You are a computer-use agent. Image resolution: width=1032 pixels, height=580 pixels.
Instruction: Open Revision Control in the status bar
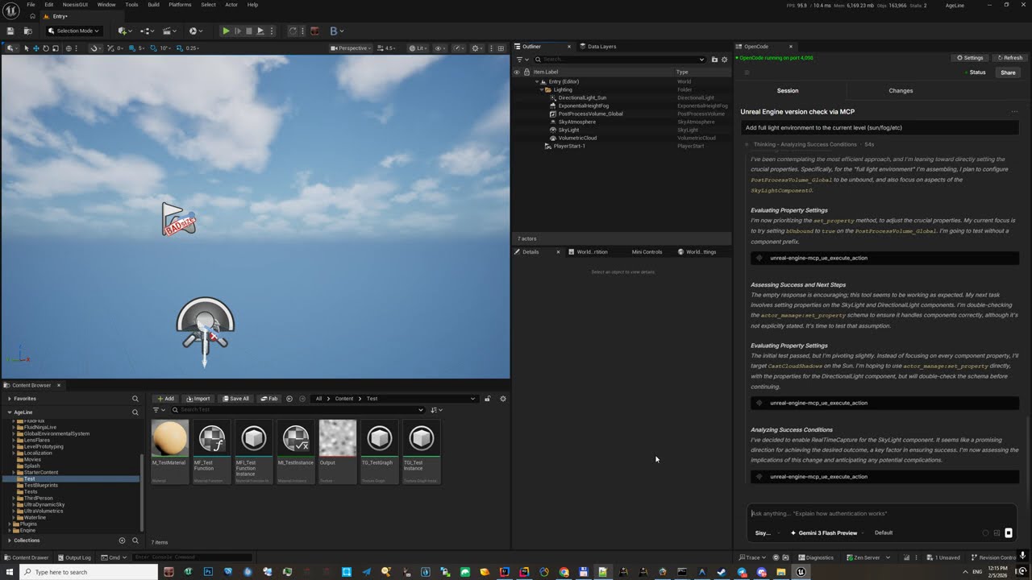[x=993, y=557]
